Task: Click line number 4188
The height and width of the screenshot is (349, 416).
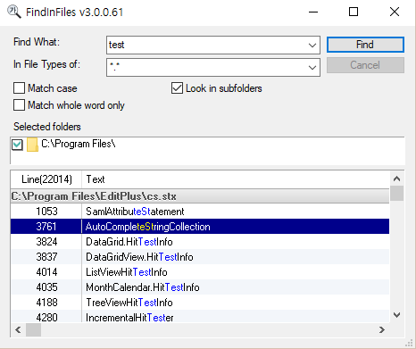Action: [46, 303]
